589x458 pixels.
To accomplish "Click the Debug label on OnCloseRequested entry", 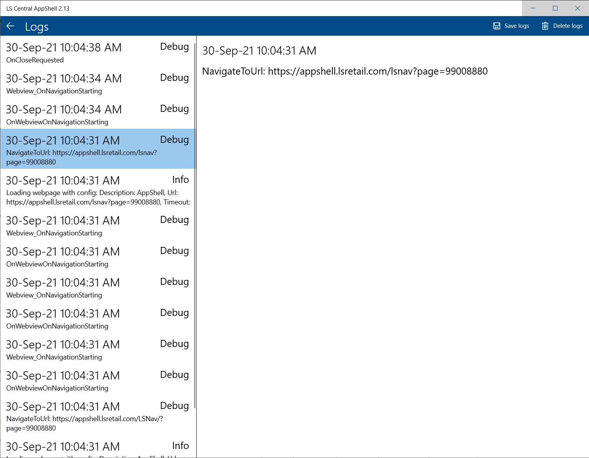I will coord(174,47).
